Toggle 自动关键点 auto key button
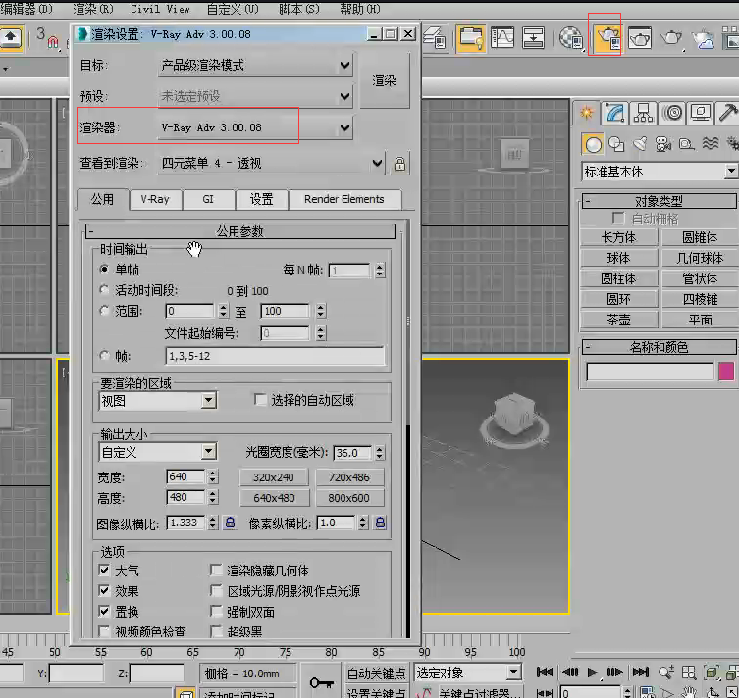This screenshot has height=698, width=739. click(376, 673)
